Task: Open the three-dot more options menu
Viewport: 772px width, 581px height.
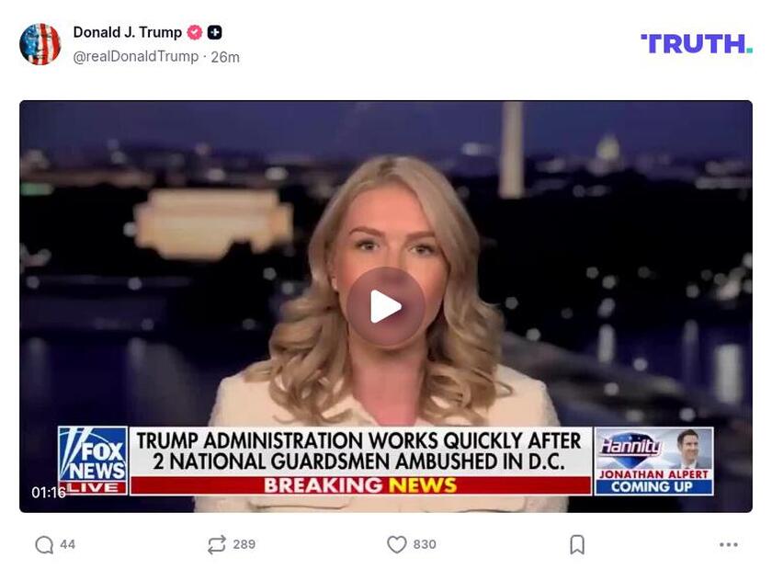Action: (x=728, y=544)
